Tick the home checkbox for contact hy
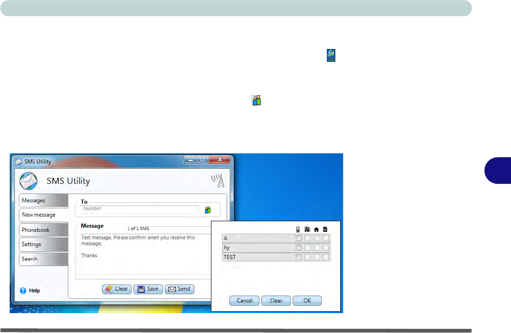511x333 pixels. tap(317, 248)
